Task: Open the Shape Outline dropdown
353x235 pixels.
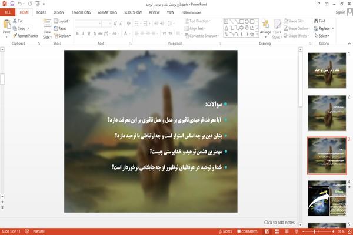Action: tap(297, 28)
